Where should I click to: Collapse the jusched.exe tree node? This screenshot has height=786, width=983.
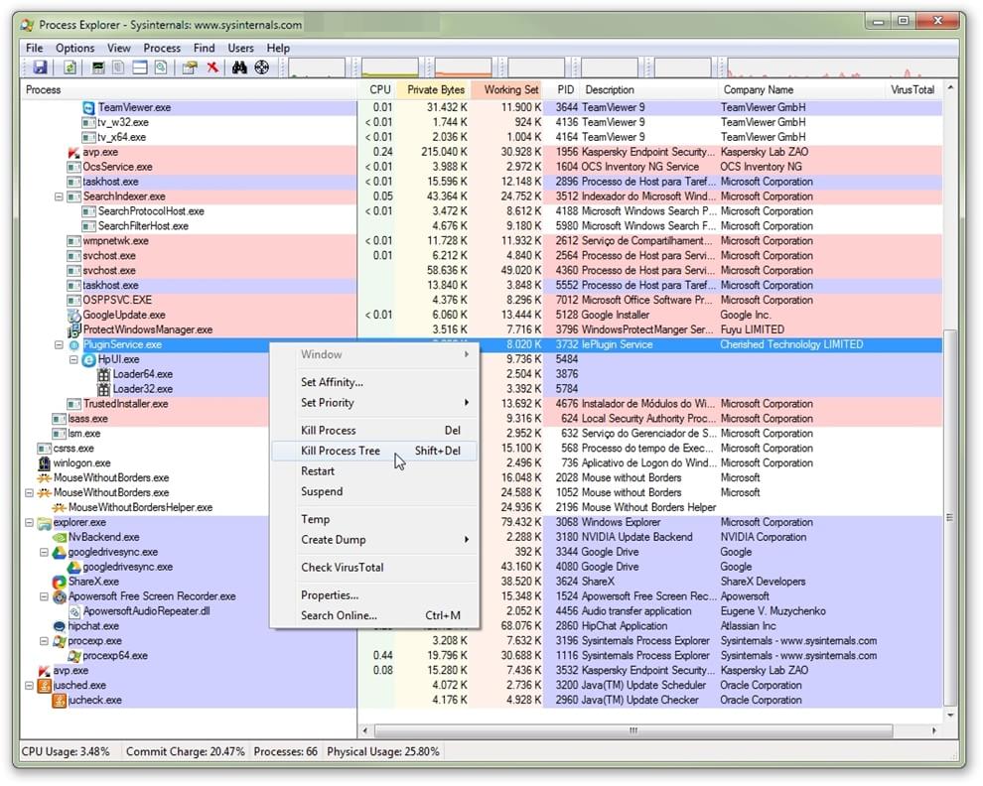pos(29,686)
